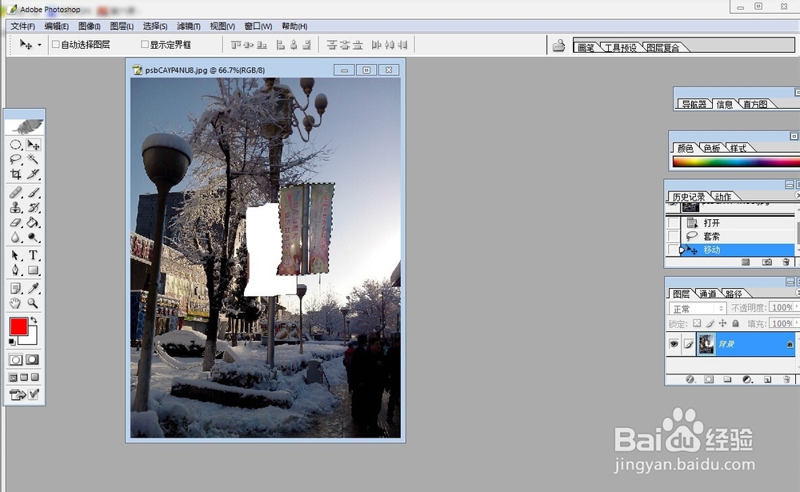Select the Brush tool

click(33, 193)
